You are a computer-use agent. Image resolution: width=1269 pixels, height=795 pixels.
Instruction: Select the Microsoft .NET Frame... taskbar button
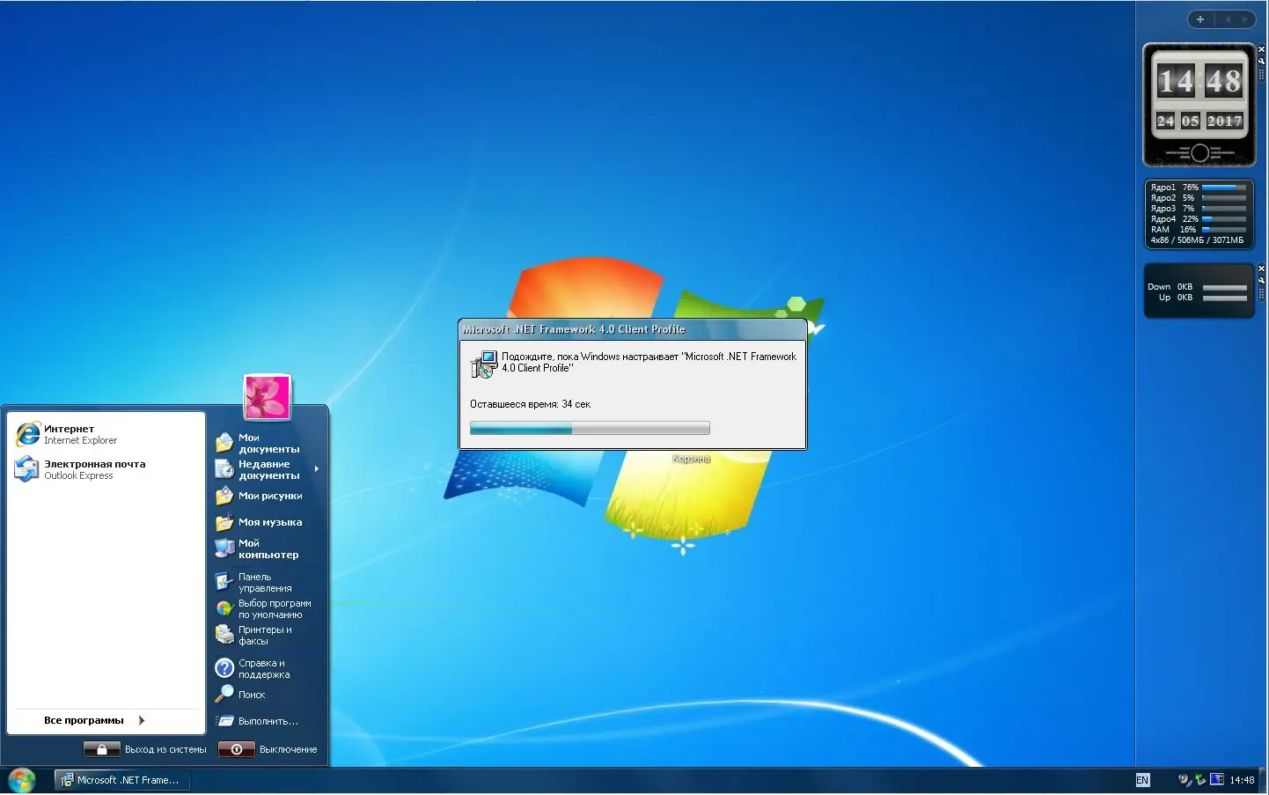(122, 780)
